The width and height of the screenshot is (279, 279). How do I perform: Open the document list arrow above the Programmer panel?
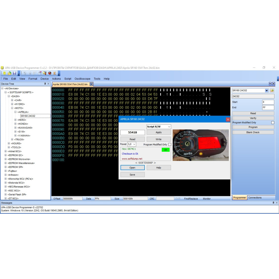pos(270,84)
